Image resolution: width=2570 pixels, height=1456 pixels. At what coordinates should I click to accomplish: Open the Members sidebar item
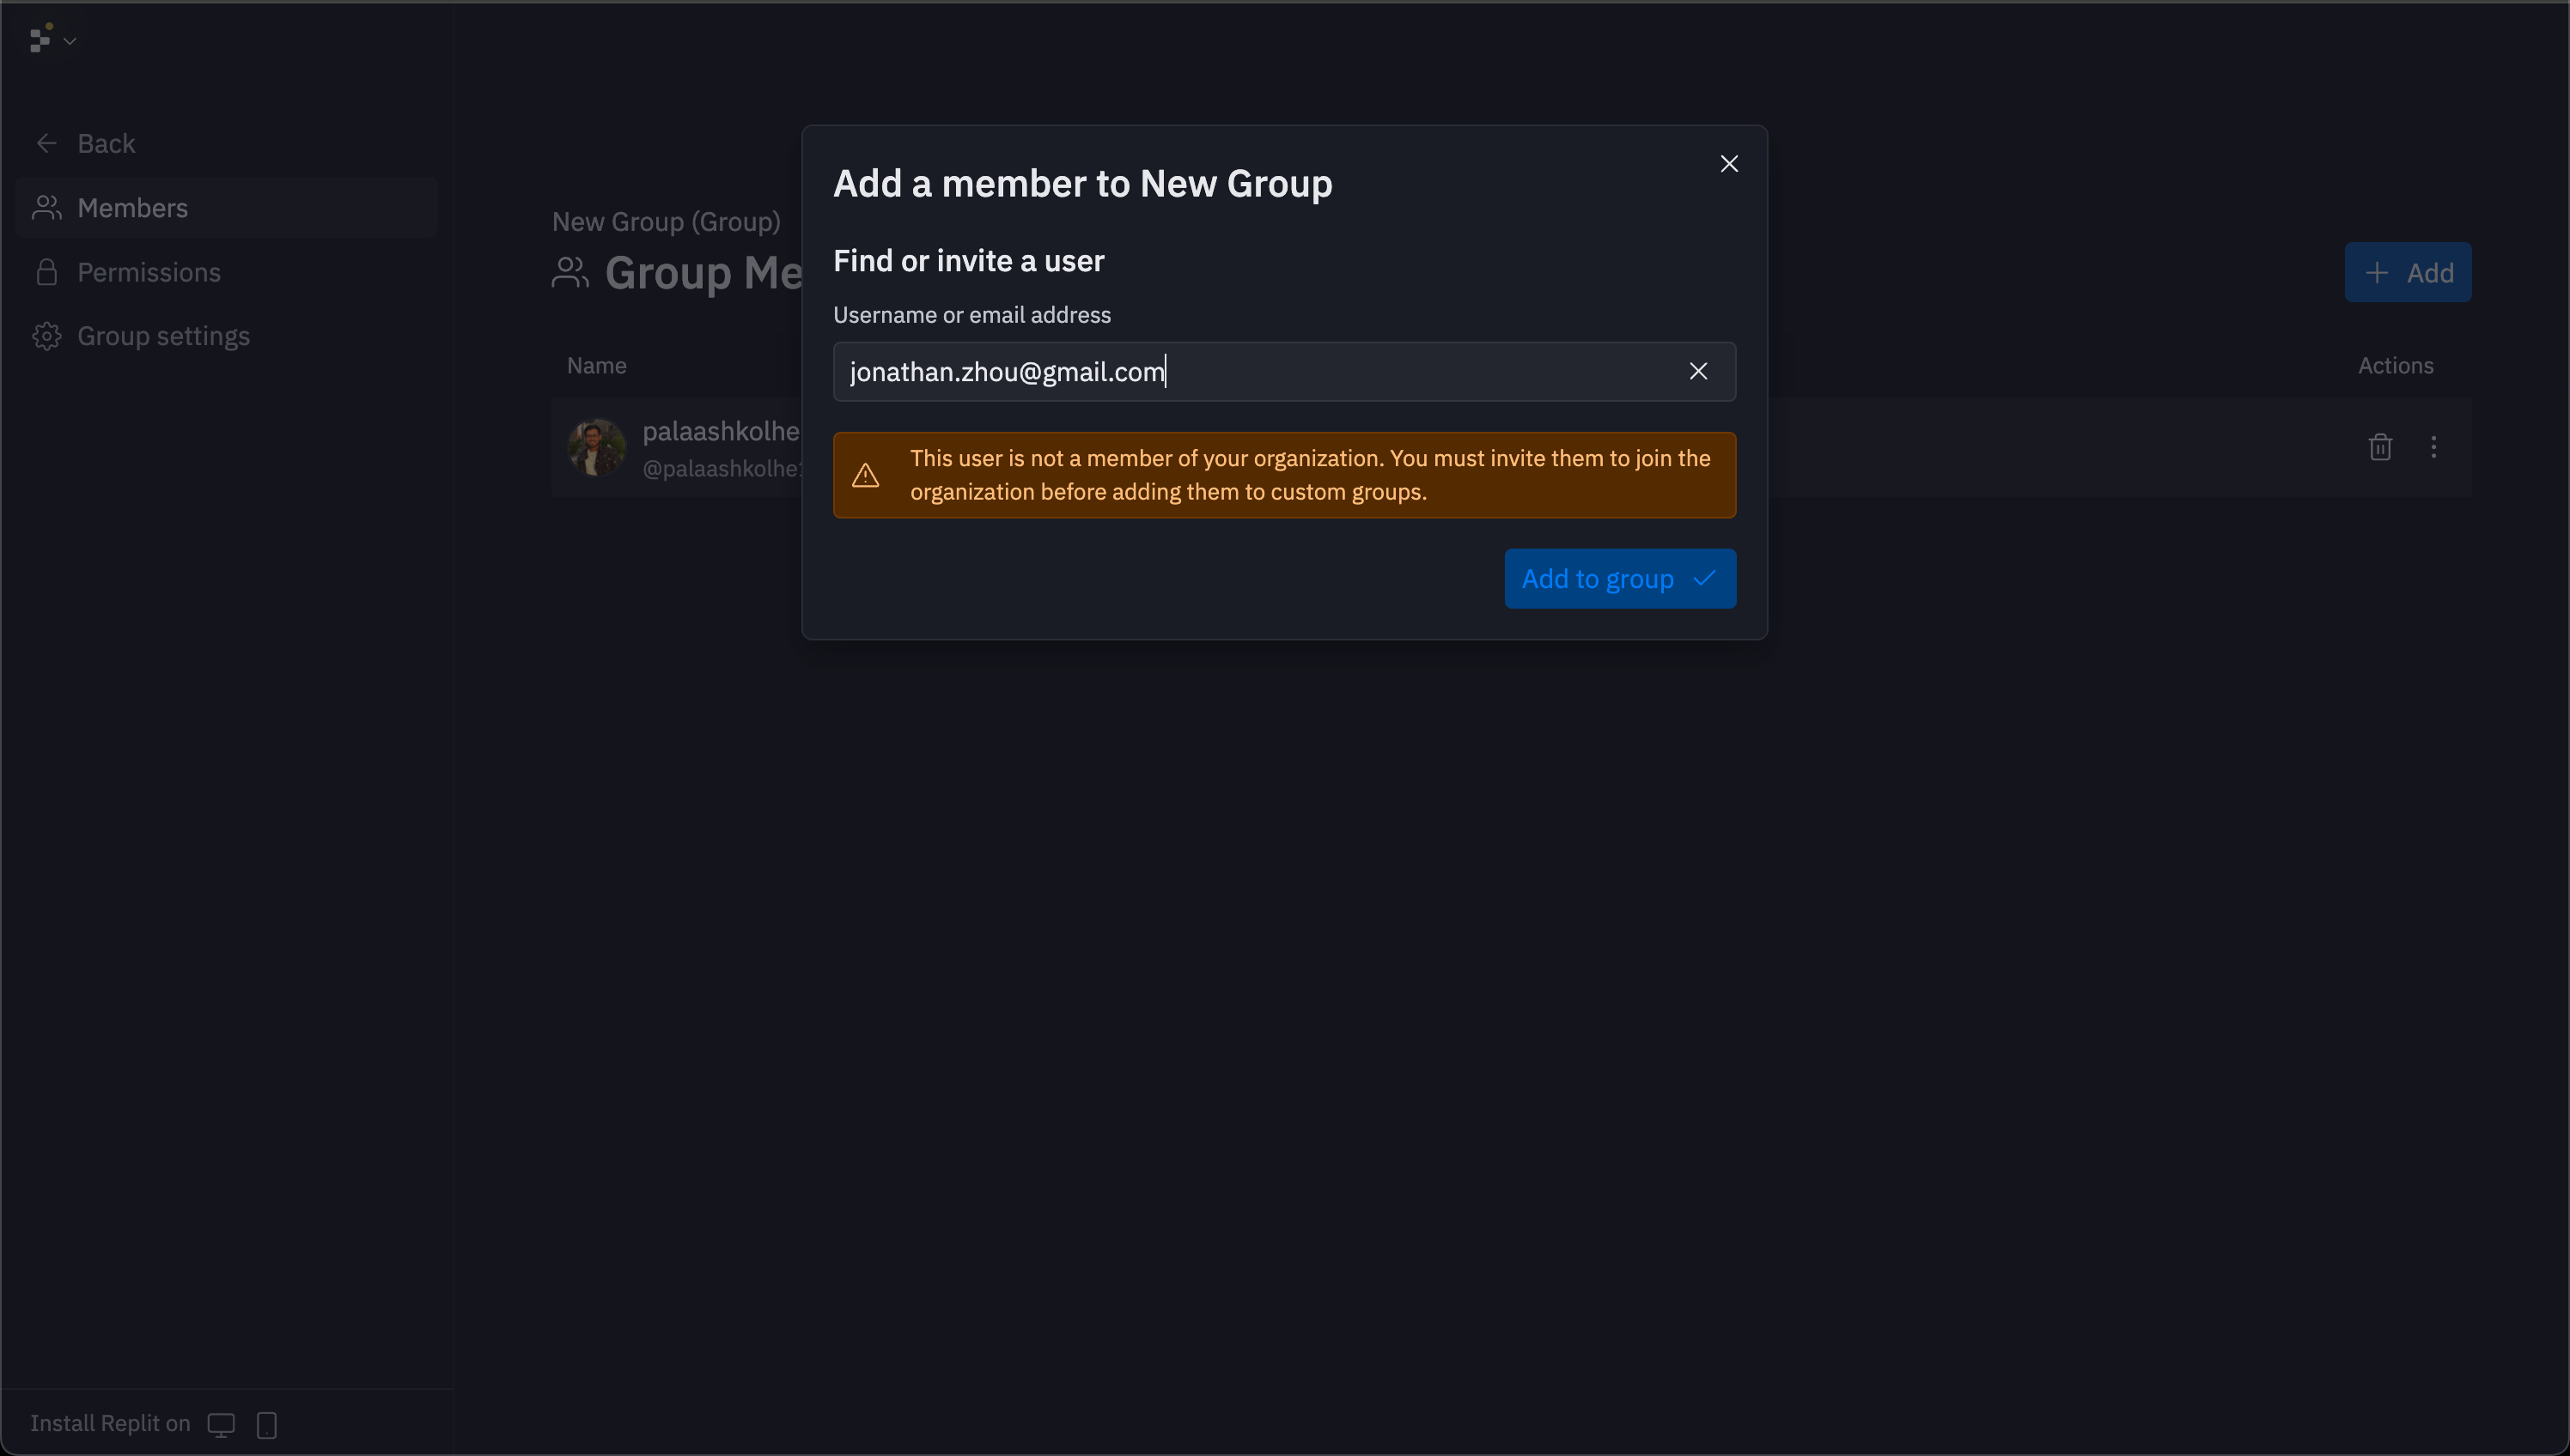(132, 208)
